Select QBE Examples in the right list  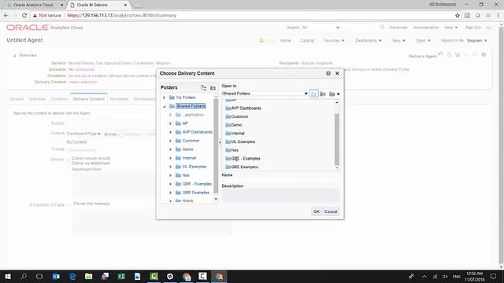tap(244, 167)
